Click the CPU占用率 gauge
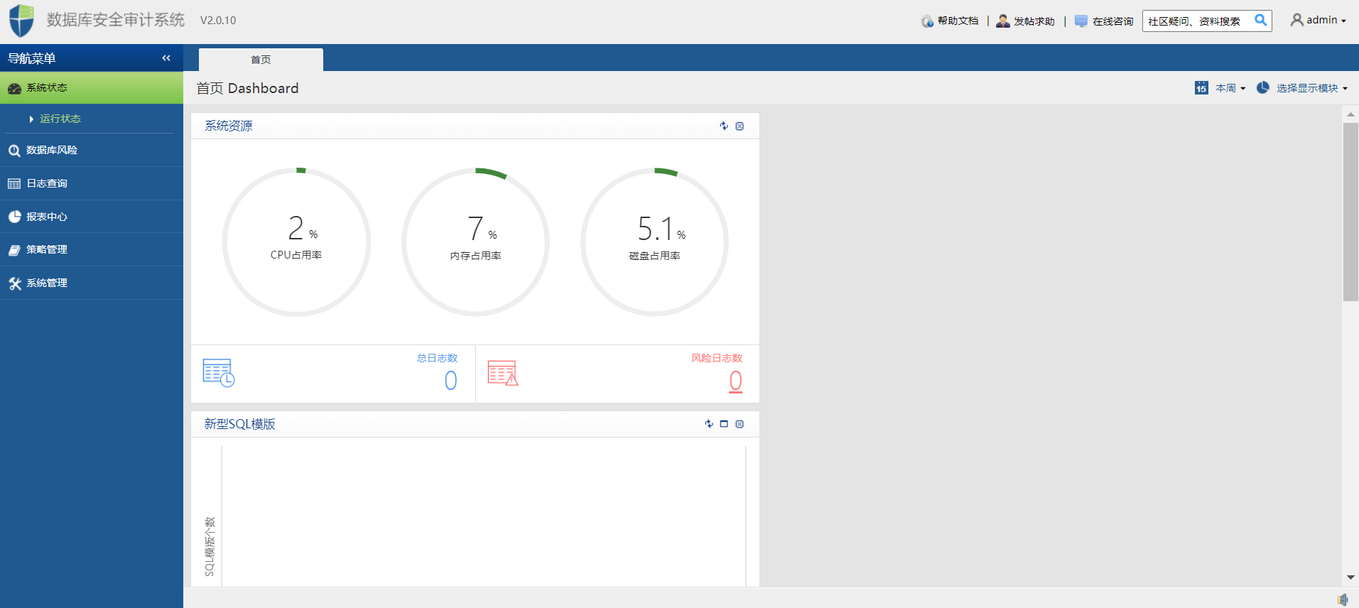The image size is (1359, 608). [296, 242]
